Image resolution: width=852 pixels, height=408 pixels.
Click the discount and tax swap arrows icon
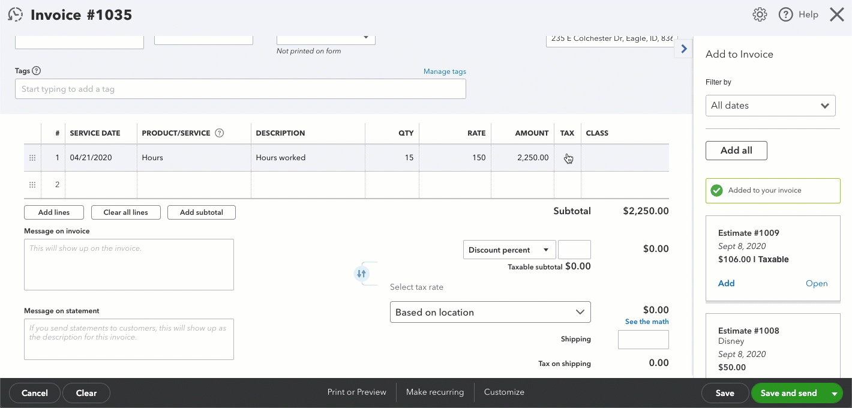[361, 274]
